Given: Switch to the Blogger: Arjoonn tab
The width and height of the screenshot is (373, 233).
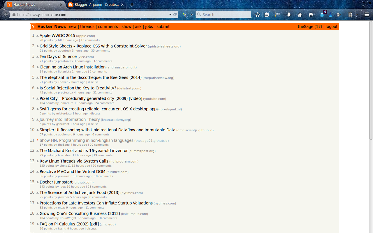Looking at the screenshot, I should coord(96,5).
